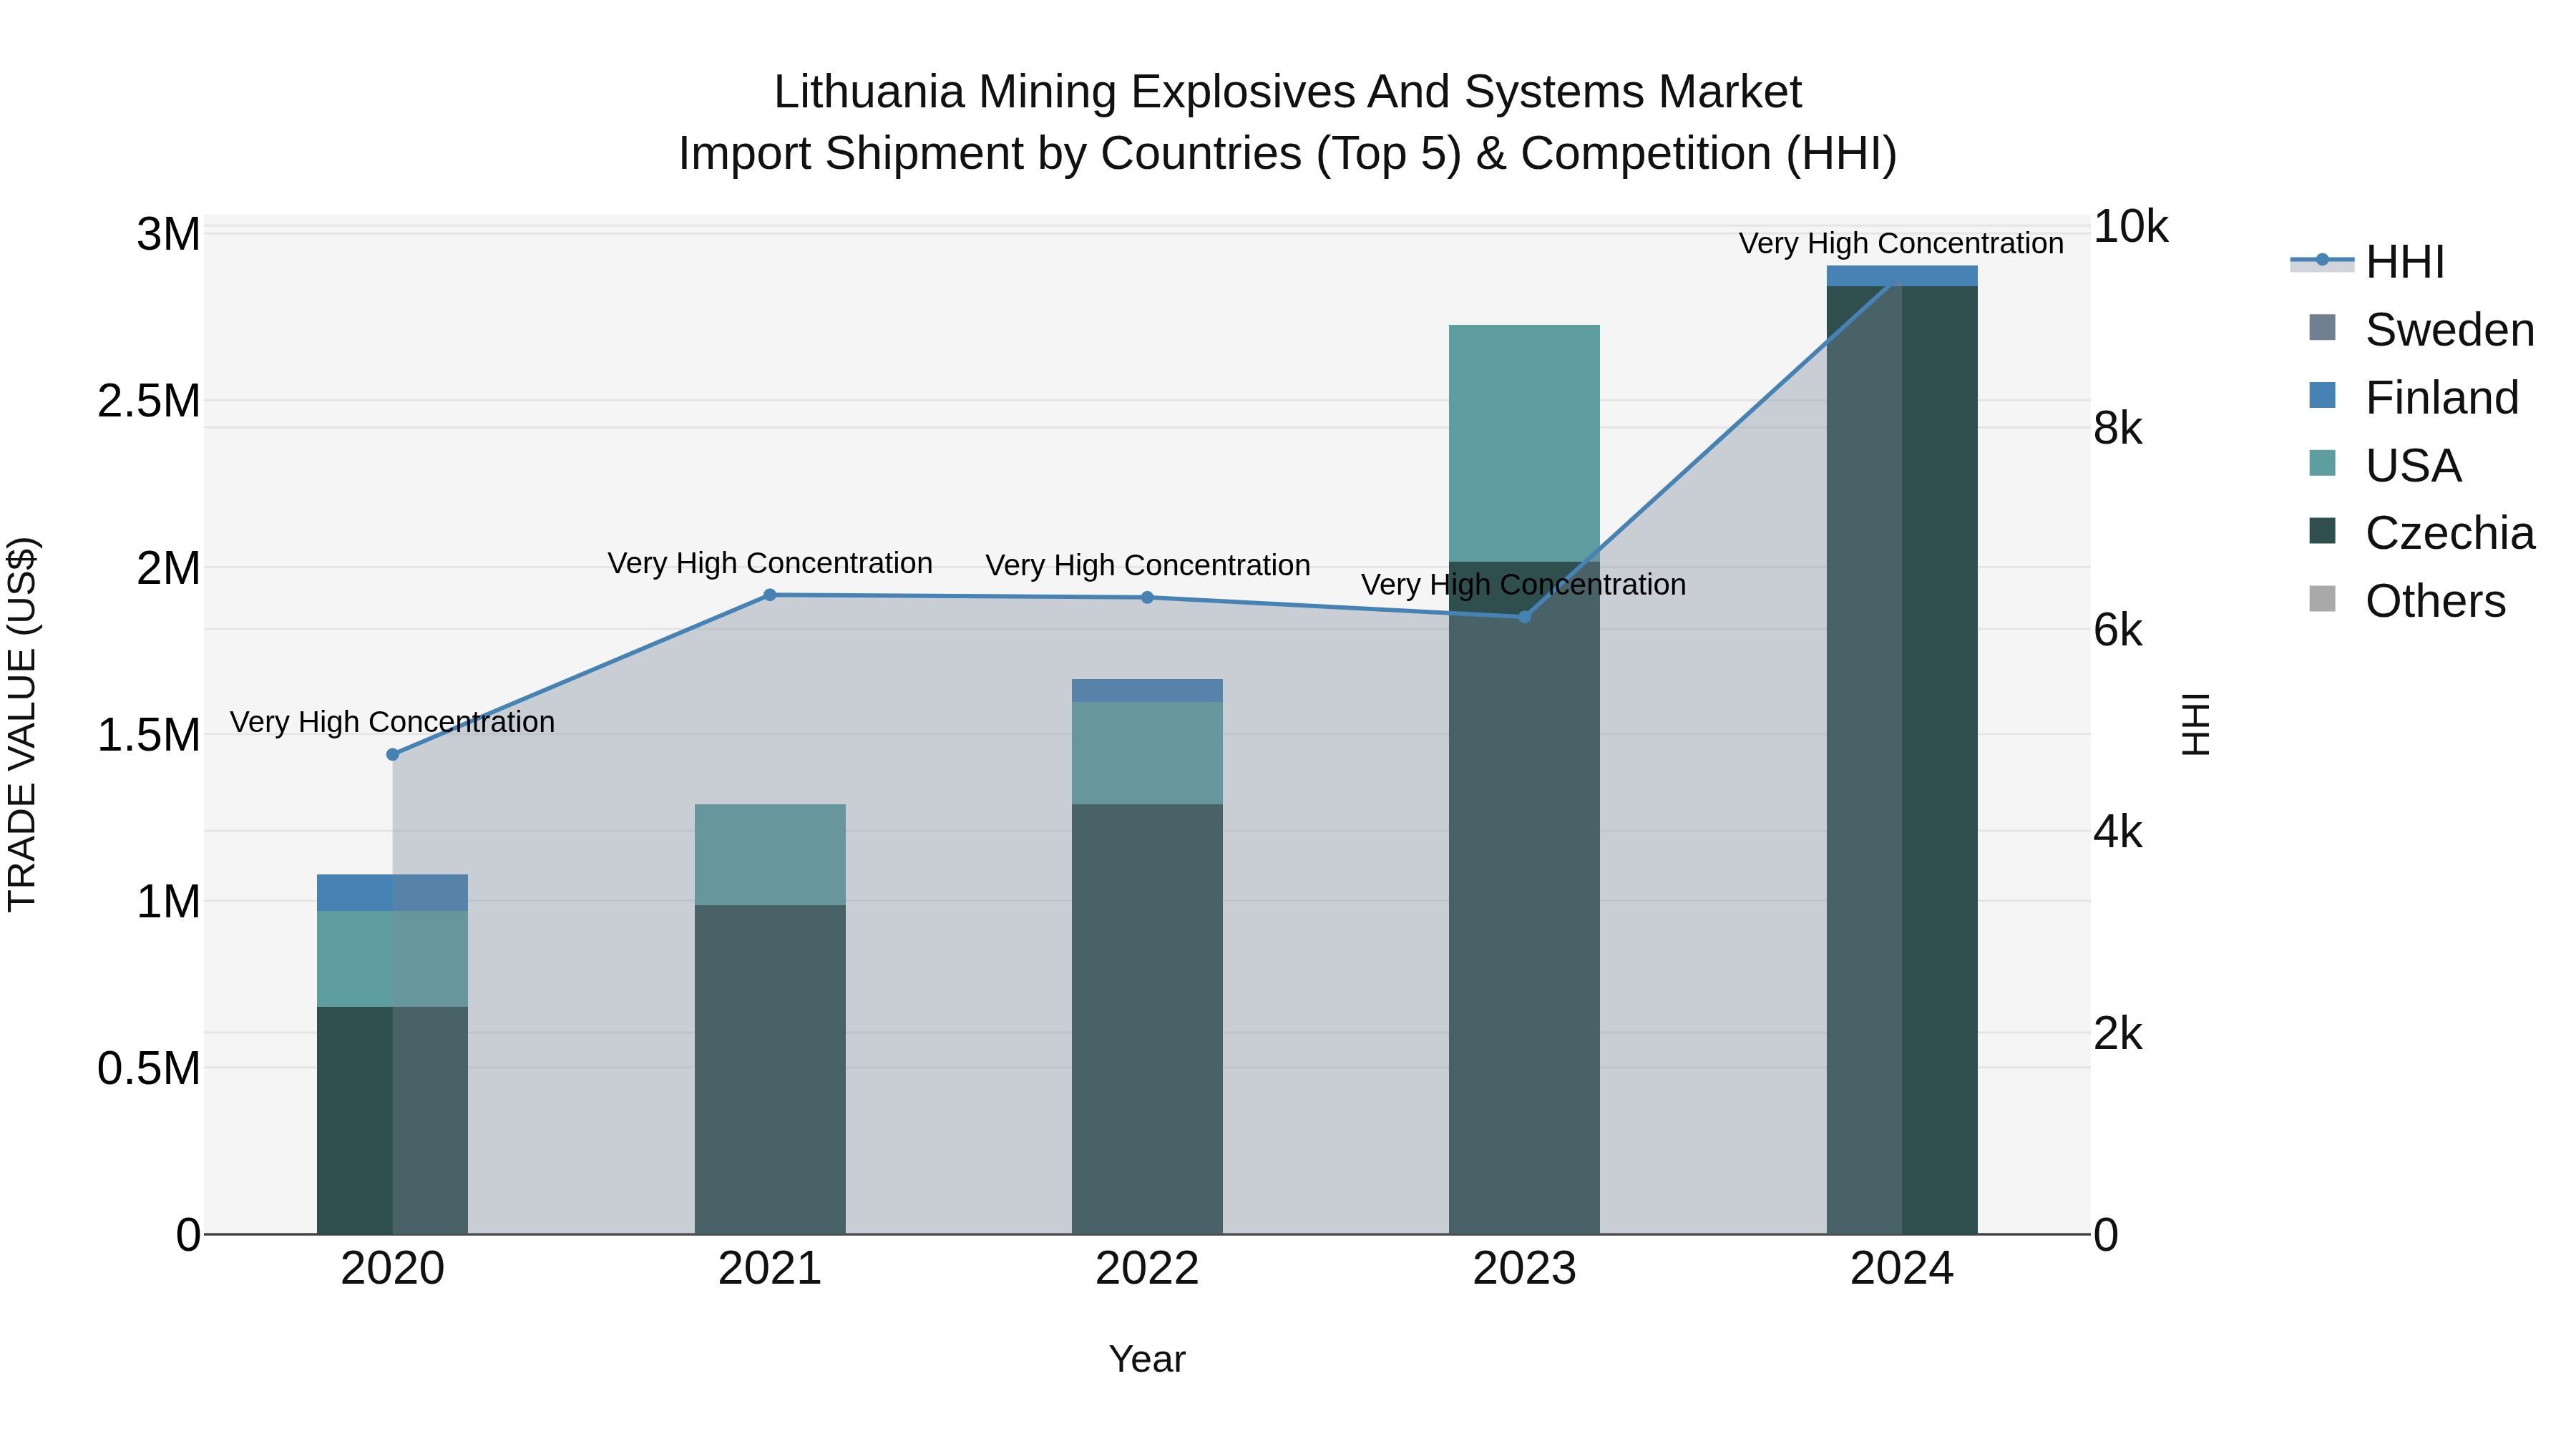
Task: Click the Year x-axis title
Action: tap(1147, 1360)
